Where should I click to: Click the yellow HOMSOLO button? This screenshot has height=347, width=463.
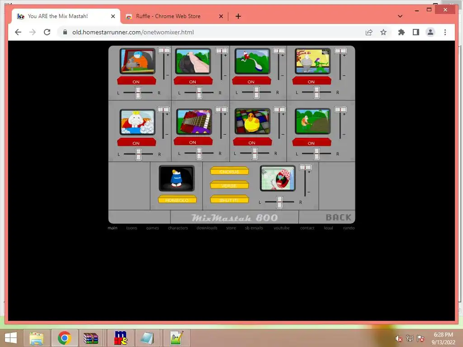point(177,199)
